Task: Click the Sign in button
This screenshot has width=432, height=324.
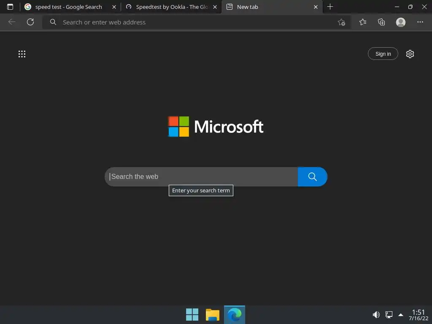Action: (383, 54)
